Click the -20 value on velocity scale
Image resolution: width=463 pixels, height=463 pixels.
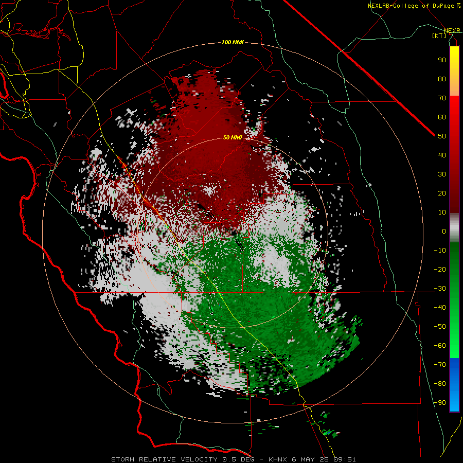click(x=440, y=270)
